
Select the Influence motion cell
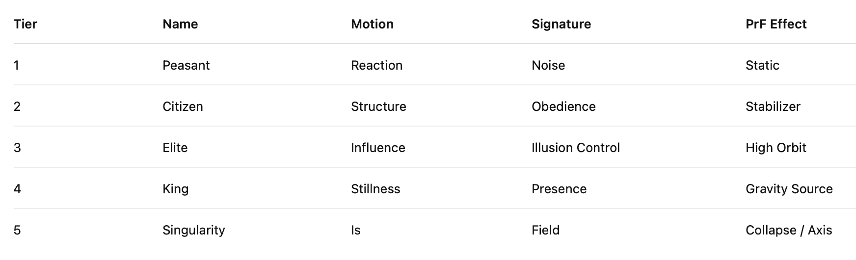click(x=378, y=148)
